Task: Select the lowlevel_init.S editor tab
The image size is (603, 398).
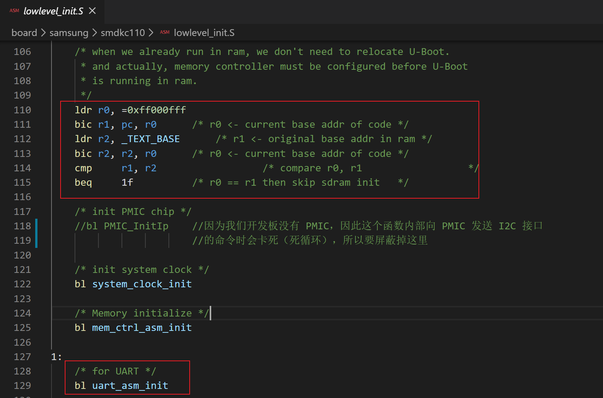Action: pos(52,11)
